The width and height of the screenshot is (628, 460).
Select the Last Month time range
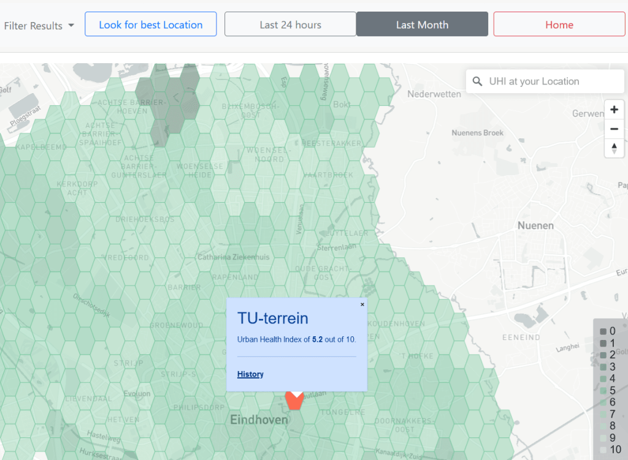422,25
